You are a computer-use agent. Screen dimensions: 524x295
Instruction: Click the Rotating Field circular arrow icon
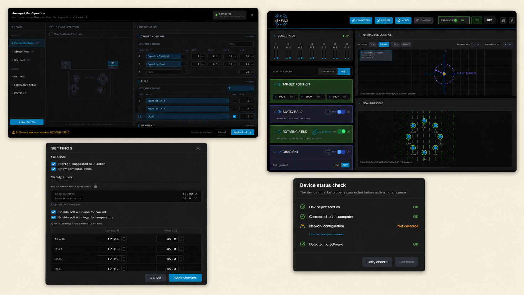point(279,132)
